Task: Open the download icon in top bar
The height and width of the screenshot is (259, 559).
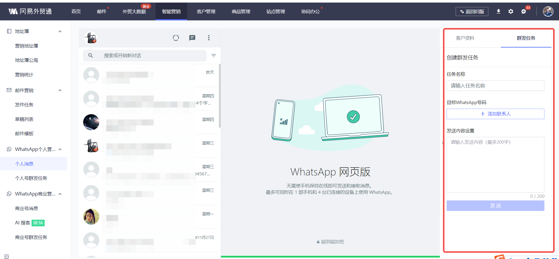Action: click(x=499, y=11)
